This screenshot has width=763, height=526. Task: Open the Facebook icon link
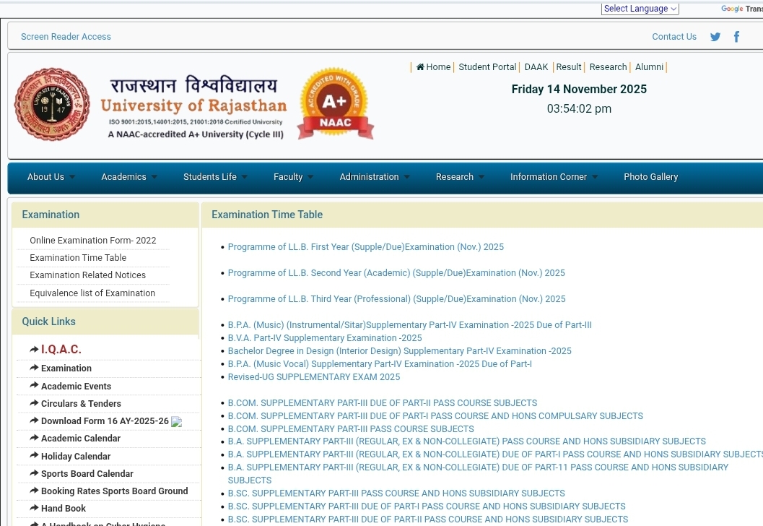coord(736,37)
